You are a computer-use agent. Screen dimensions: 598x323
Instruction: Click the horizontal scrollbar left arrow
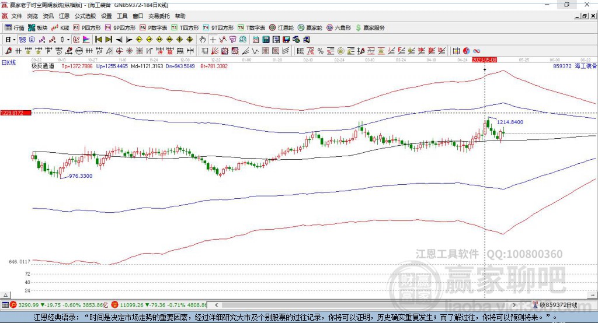coord(216,305)
